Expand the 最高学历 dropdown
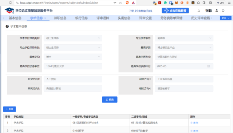 pyautogui.click(x=184, y=48)
